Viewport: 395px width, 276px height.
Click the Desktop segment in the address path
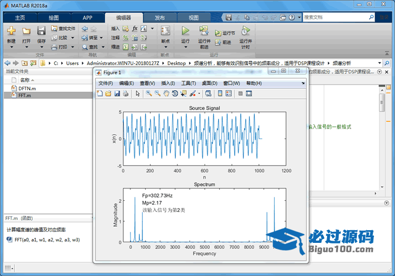[x=177, y=63]
